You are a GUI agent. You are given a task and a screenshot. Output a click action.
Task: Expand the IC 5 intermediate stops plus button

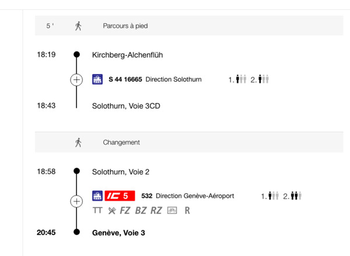pos(76,201)
